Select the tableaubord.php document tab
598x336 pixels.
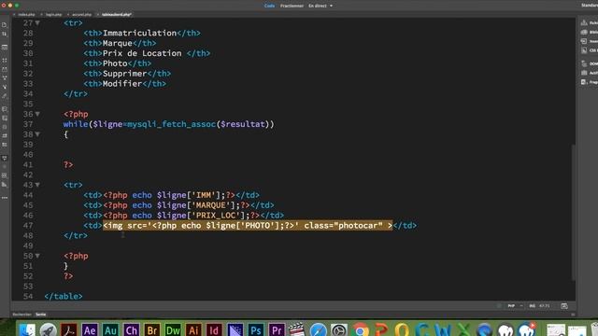[x=116, y=15]
